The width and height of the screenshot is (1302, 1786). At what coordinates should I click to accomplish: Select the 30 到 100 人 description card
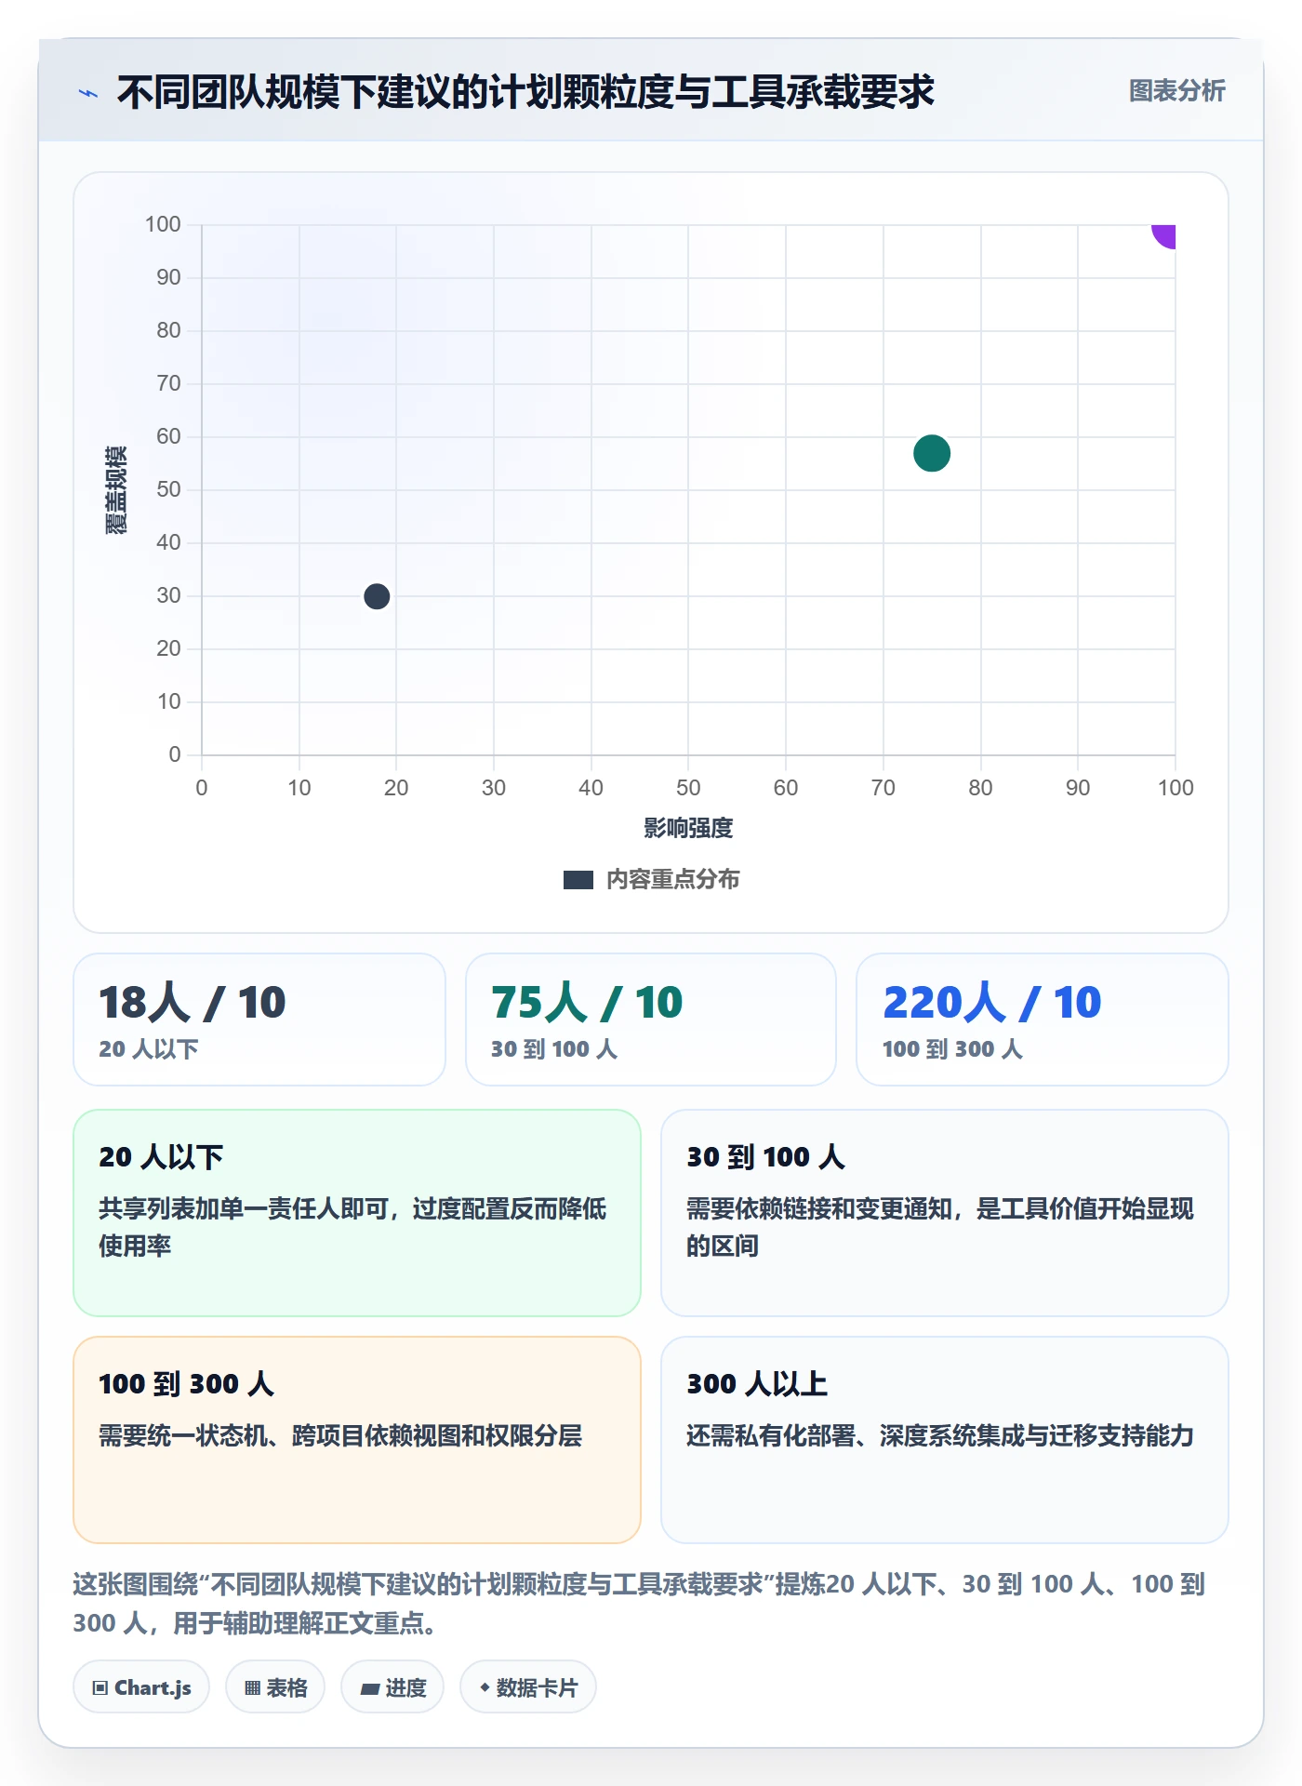945,1213
